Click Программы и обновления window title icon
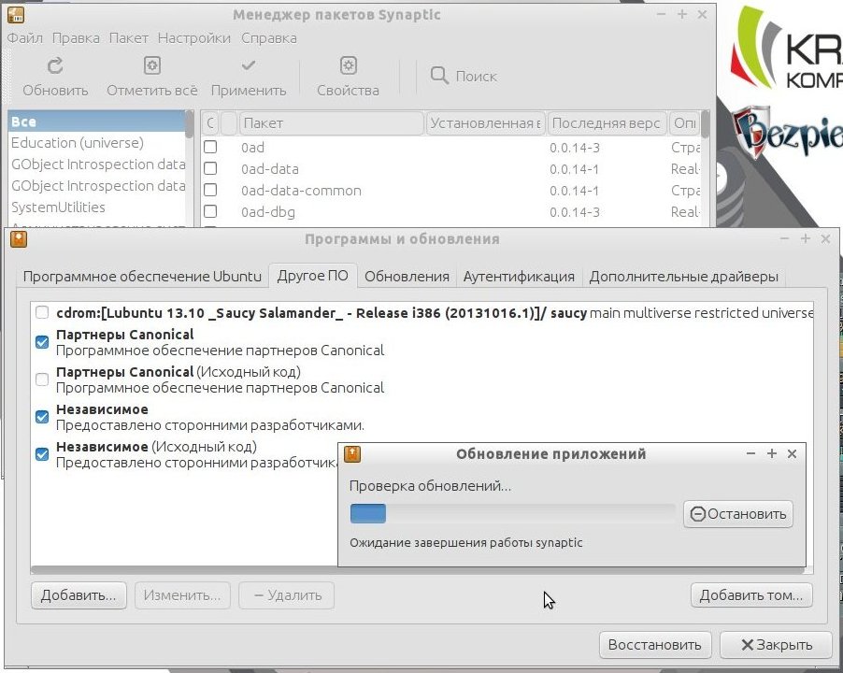The image size is (843, 673). pyautogui.click(x=19, y=239)
